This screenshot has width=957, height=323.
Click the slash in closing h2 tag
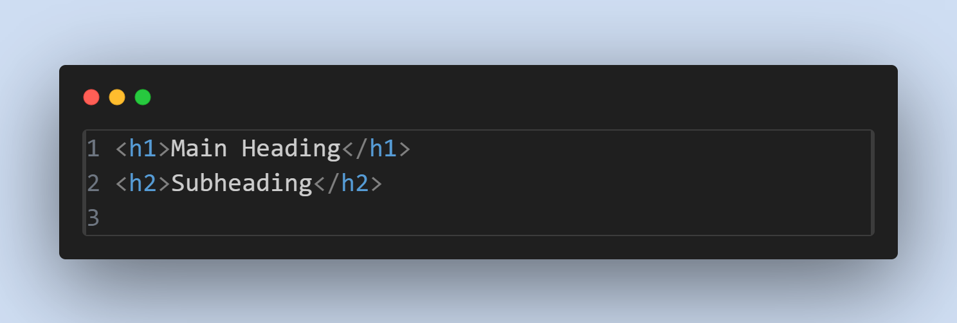(x=334, y=184)
